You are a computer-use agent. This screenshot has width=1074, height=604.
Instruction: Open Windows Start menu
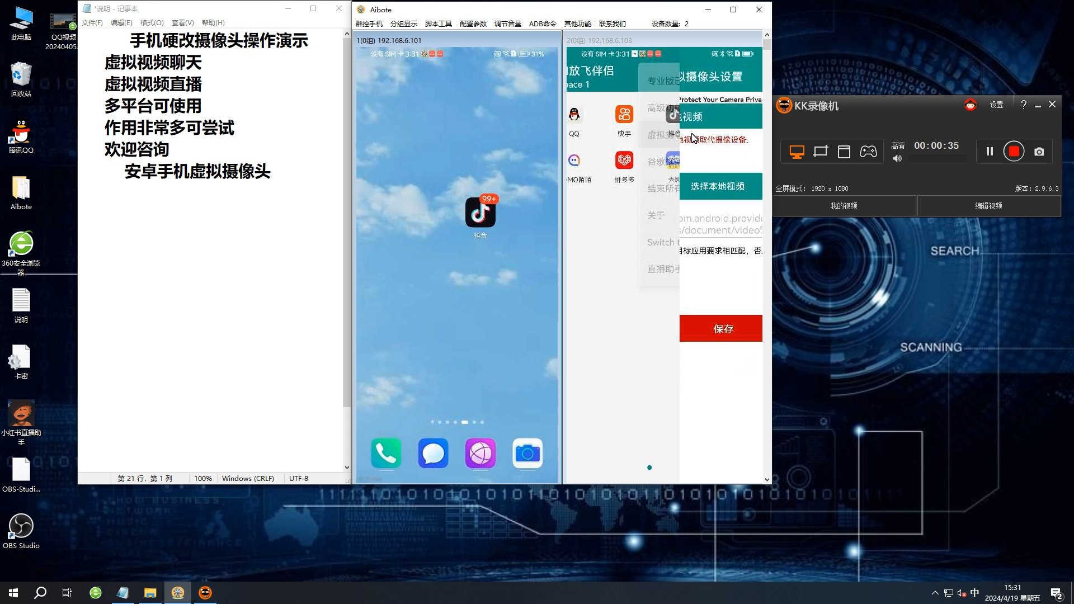pyautogui.click(x=13, y=593)
